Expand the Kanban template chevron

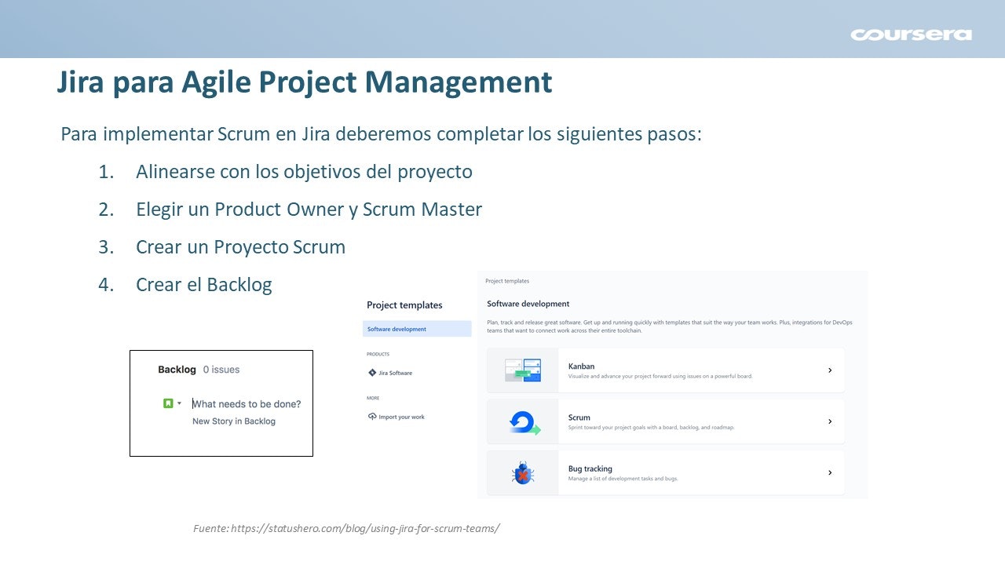click(x=830, y=370)
